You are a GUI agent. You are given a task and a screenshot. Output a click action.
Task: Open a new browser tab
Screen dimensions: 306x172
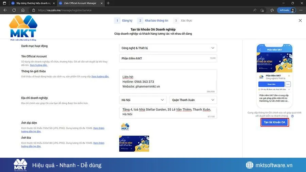pyautogui.click(x=108, y=3)
